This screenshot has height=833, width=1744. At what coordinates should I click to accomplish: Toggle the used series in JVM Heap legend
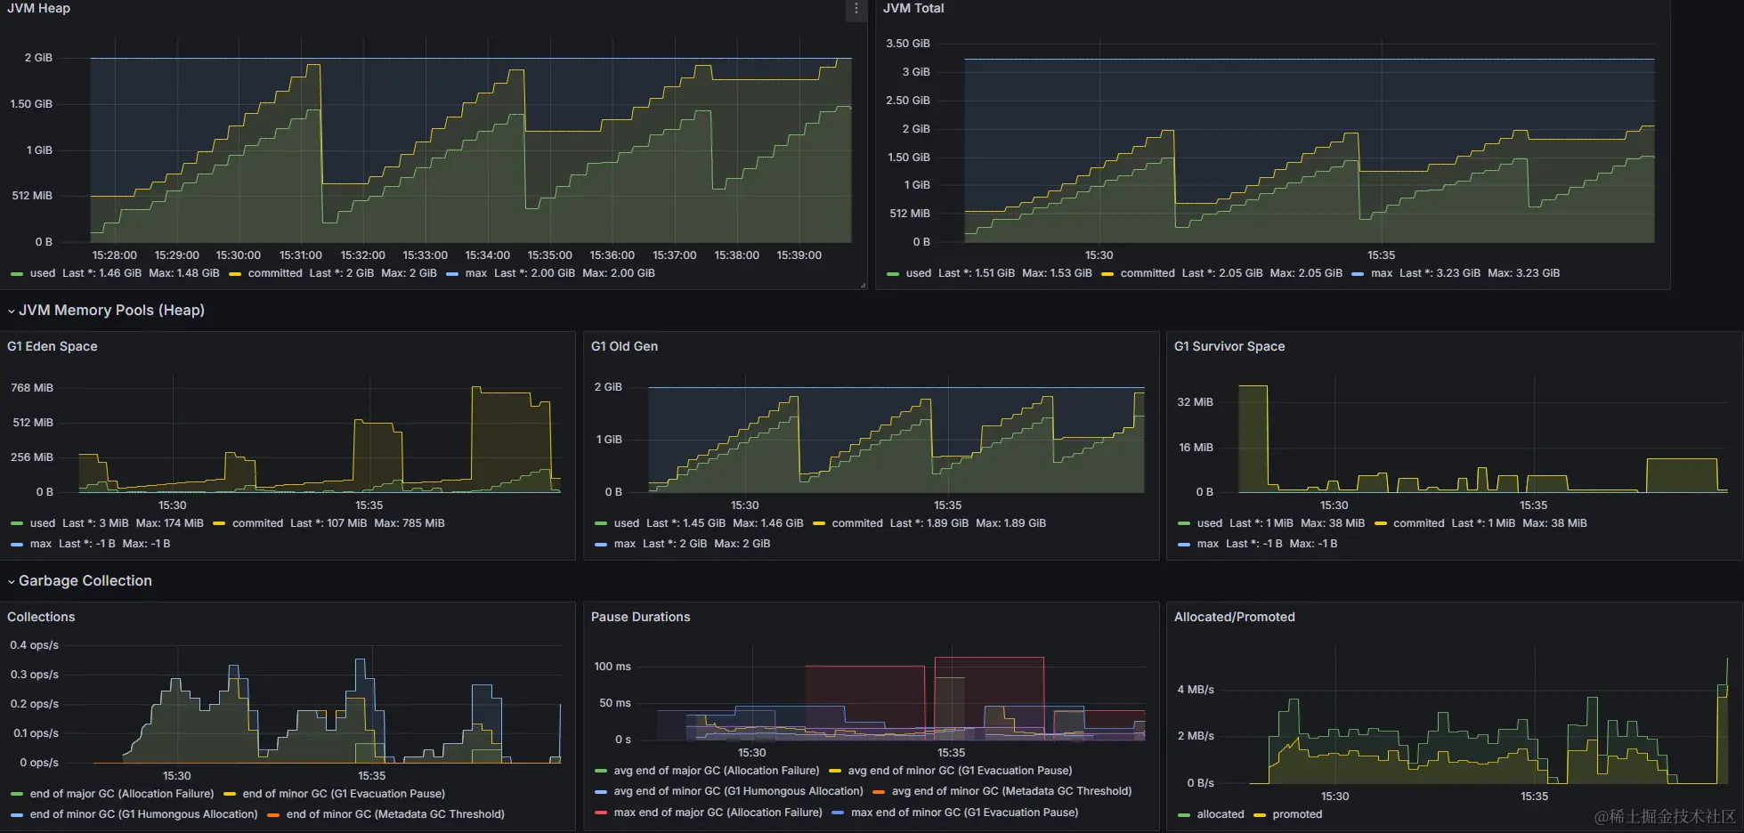coord(42,273)
